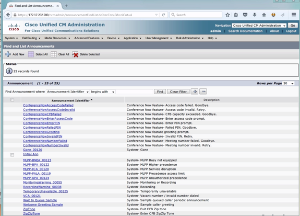Click the browser Search box
This screenshot has width=300, height=216.
click(196, 15)
